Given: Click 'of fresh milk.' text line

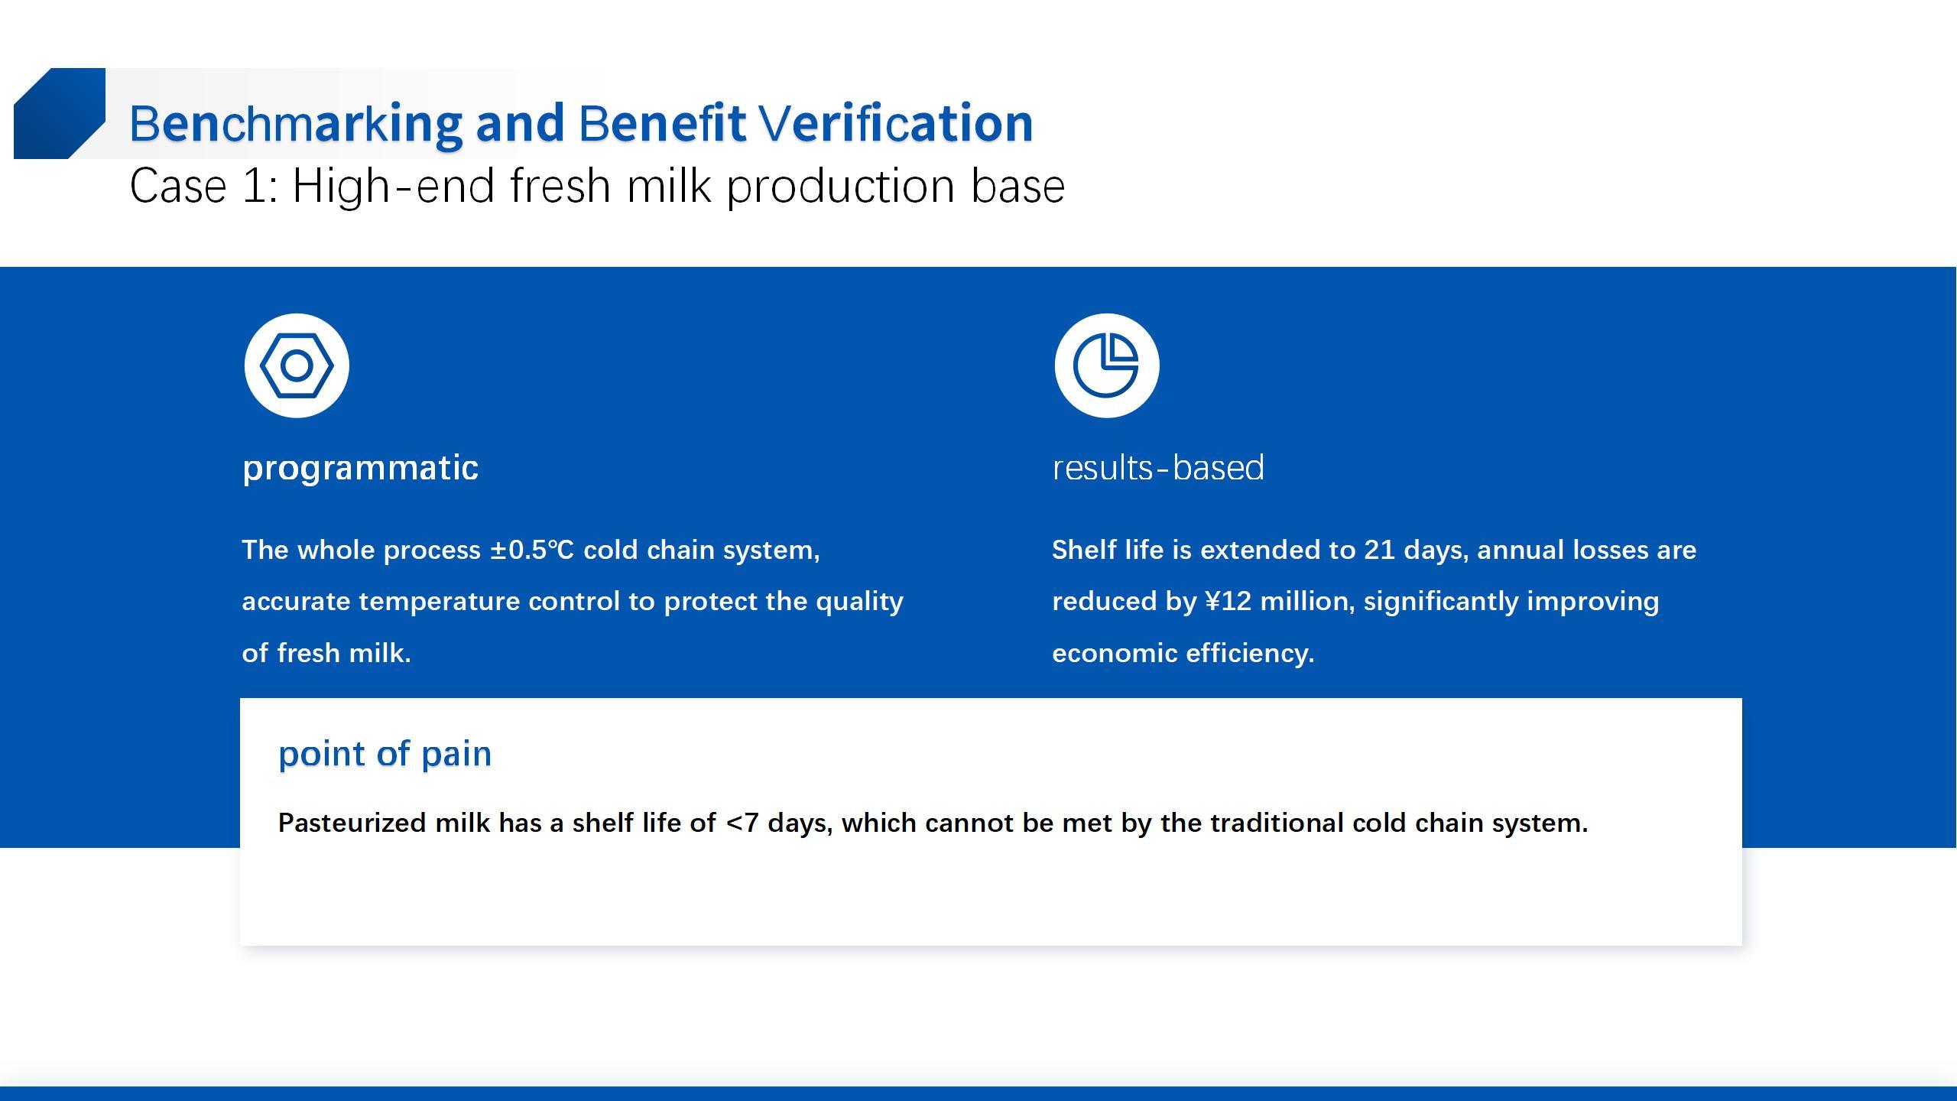Looking at the screenshot, I should (326, 653).
